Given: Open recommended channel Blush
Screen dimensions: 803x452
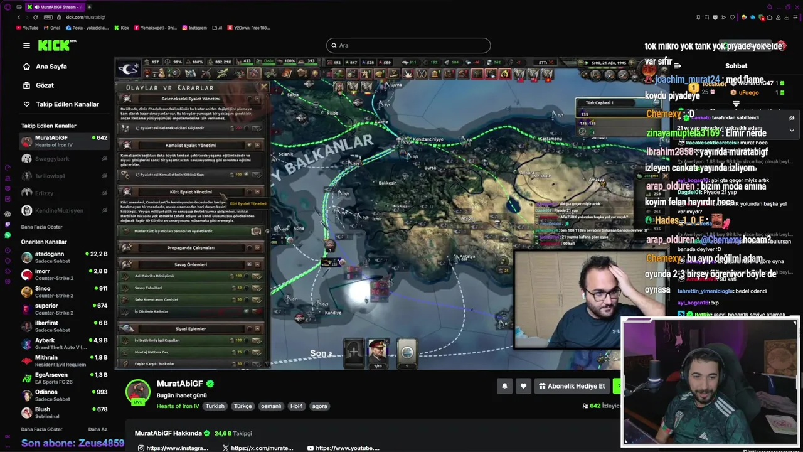Looking at the screenshot, I should click(64, 412).
